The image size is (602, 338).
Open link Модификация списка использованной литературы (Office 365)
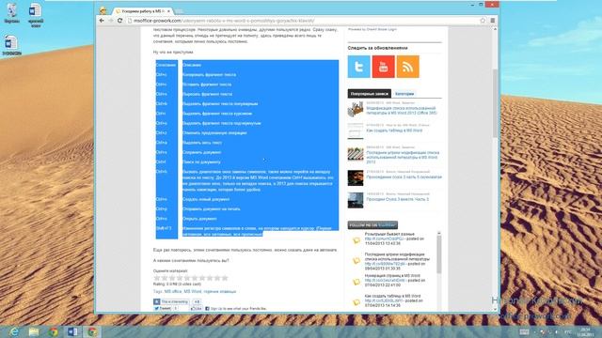pos(402,111)
